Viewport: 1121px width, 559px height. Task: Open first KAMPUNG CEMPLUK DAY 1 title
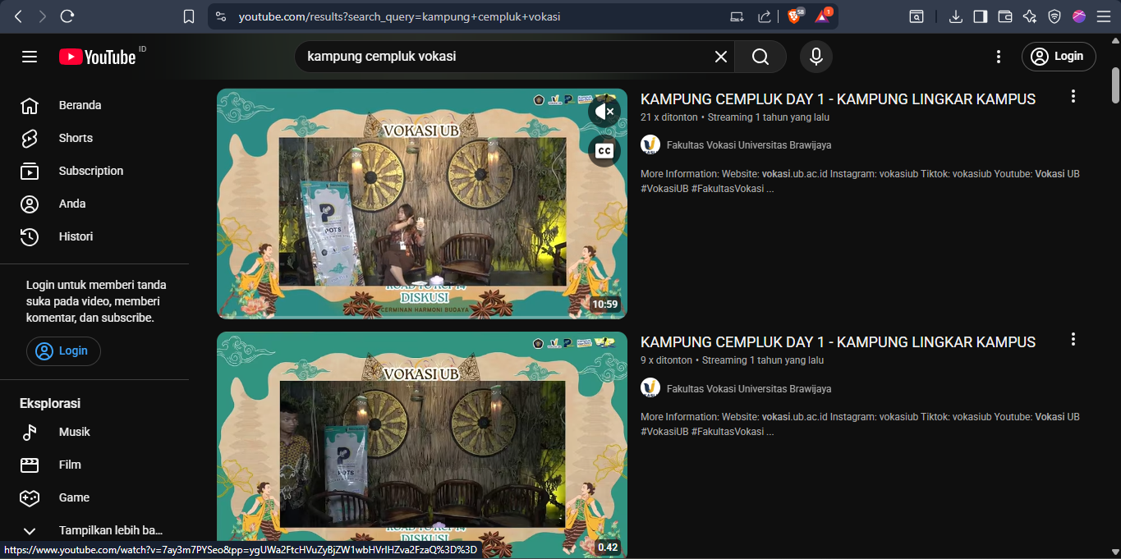point(838,99)
